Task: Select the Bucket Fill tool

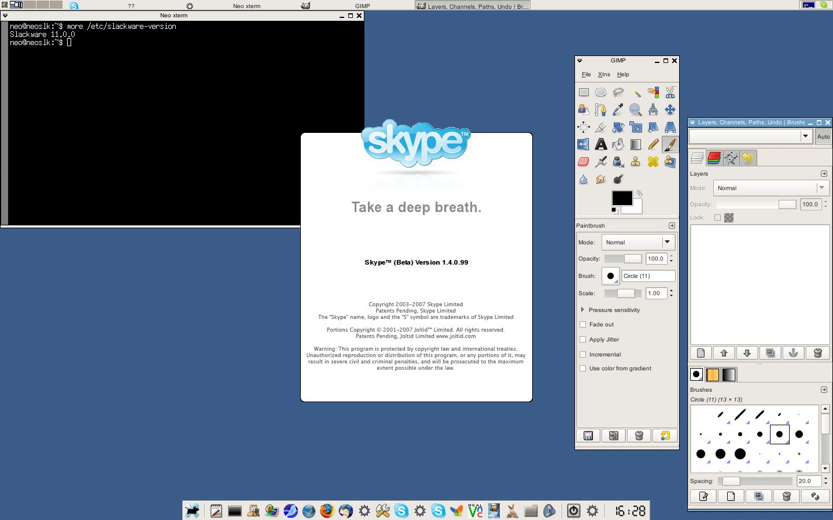Action: click(618, 144)
